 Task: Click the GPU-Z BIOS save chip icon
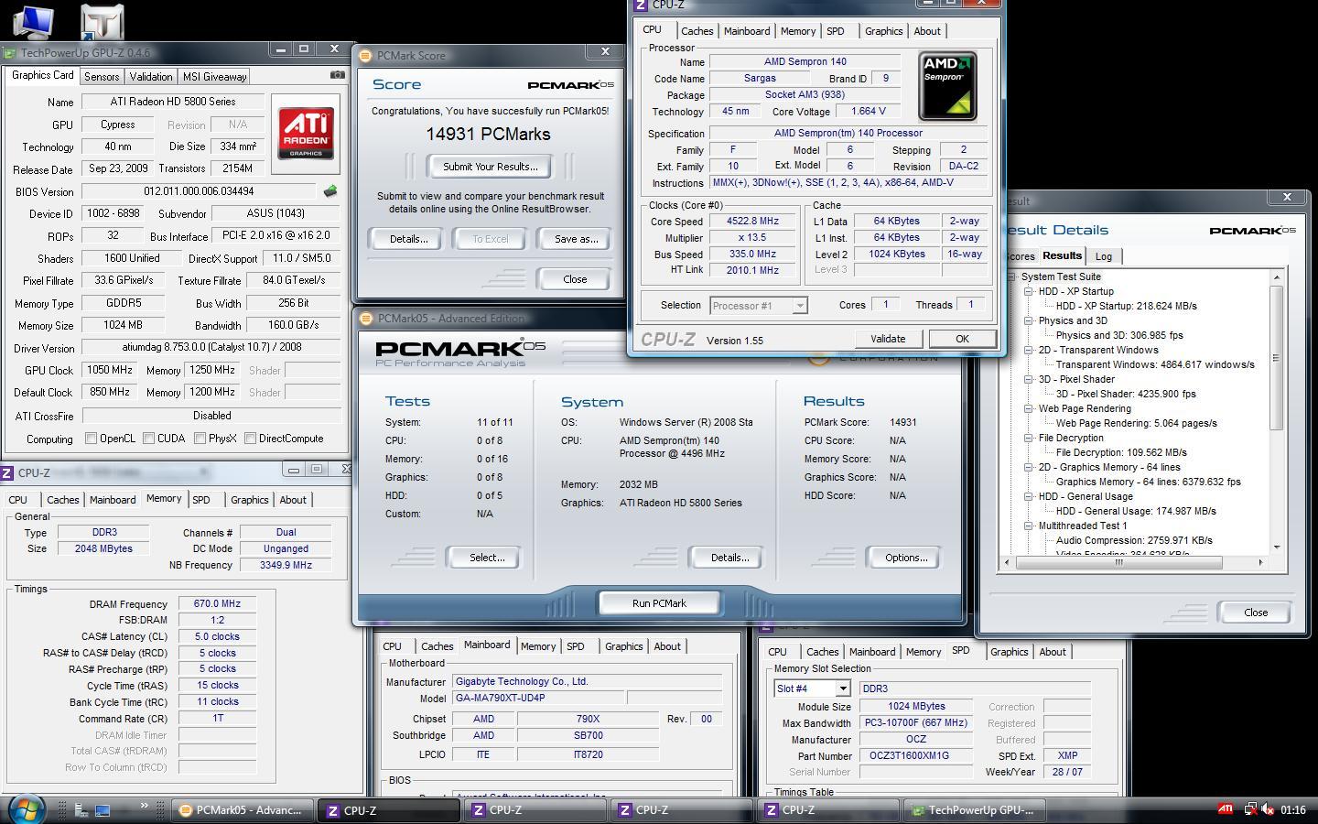click(x=330, y=191)
